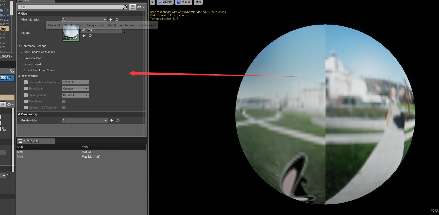This screenshot has width=439, height=215.
Task: Browse to Preview Mesh asset magnifier
Action: point(118,120)
